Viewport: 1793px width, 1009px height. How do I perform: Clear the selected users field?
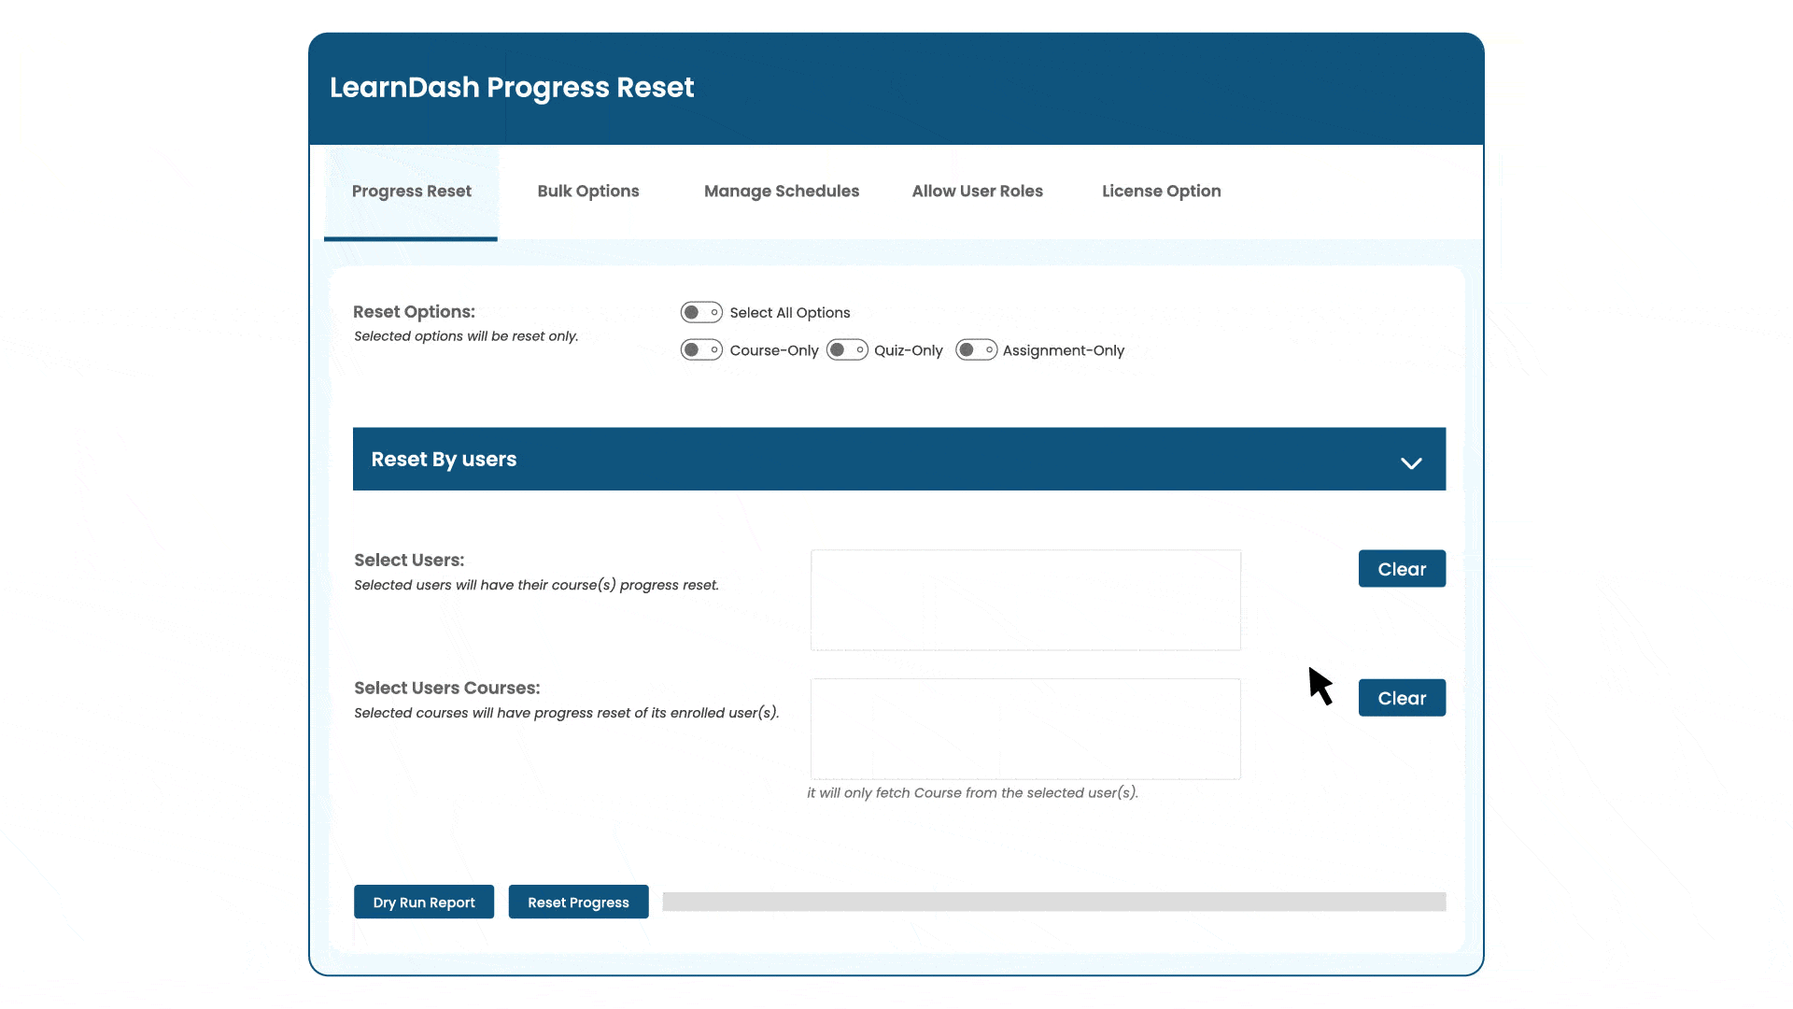[1402, 568]
